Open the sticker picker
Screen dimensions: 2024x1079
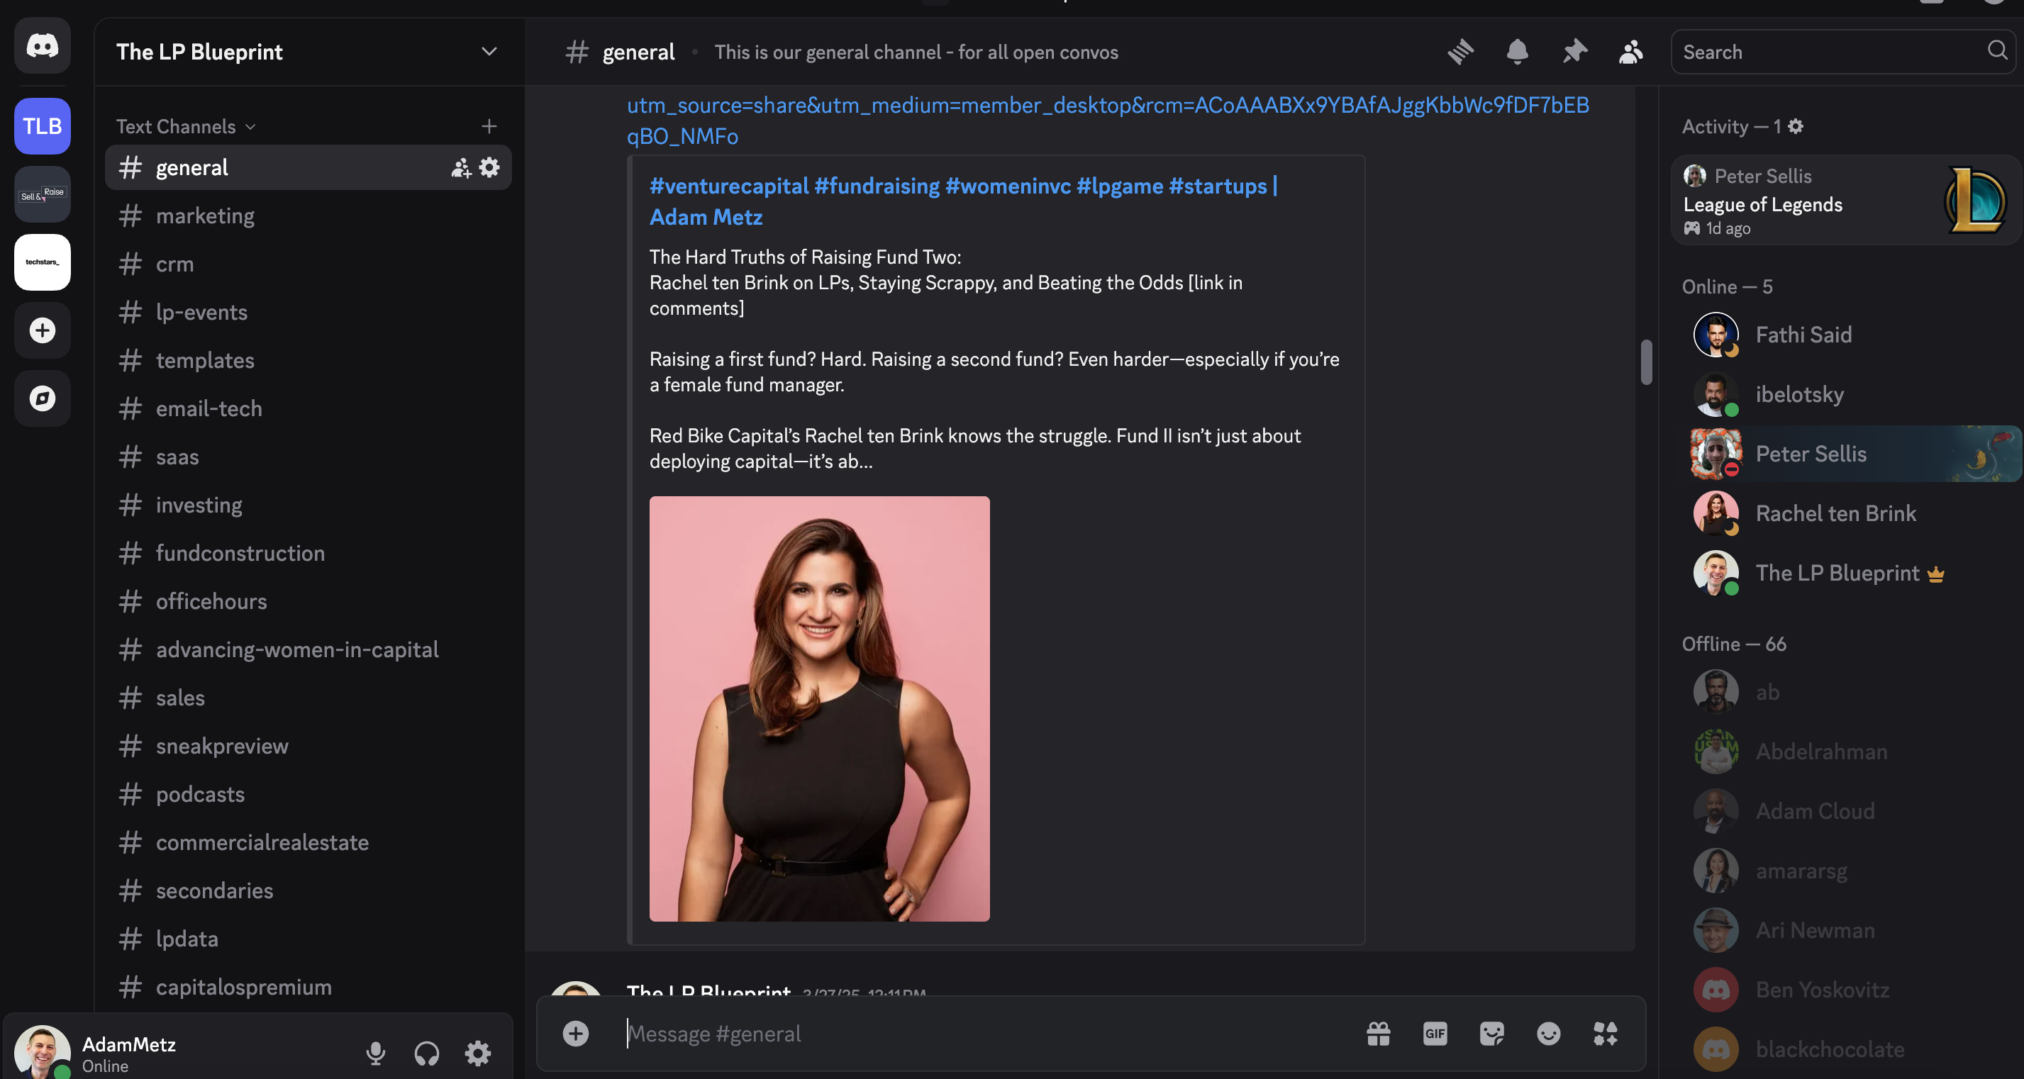coord(1492,1034)
